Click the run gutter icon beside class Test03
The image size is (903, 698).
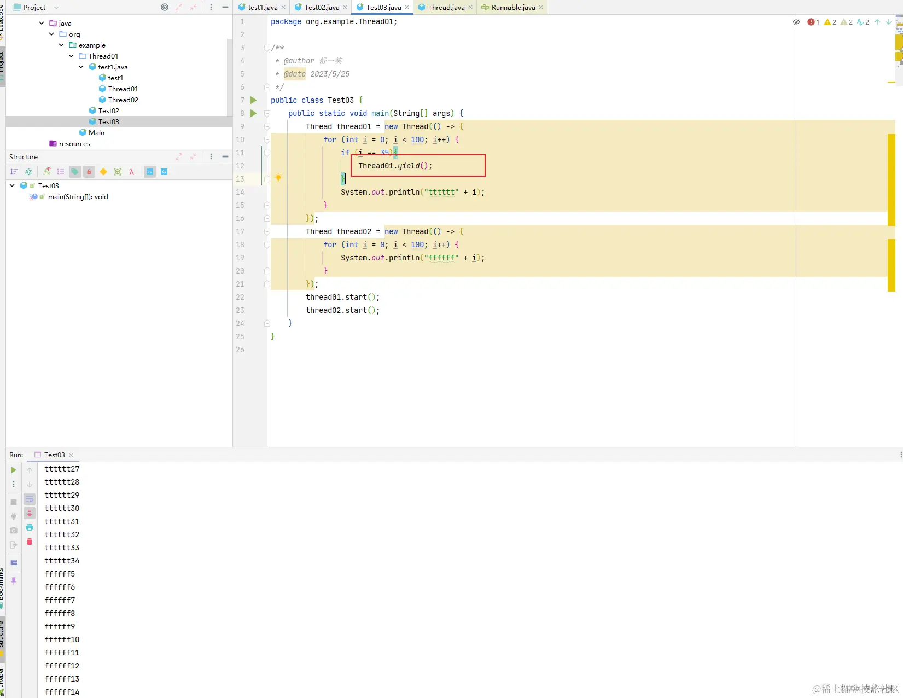coord(253,100)
